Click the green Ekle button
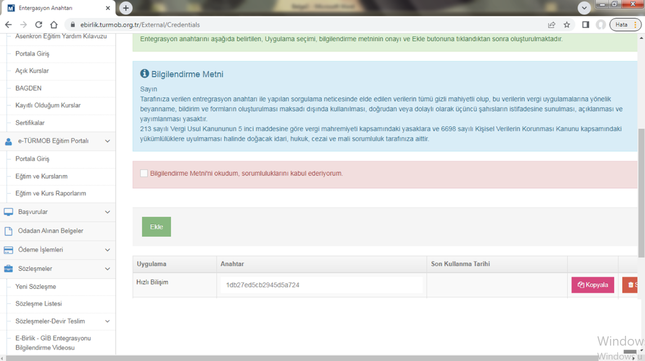The width and height of the screenshot is (645, 361). pos(156,227)
